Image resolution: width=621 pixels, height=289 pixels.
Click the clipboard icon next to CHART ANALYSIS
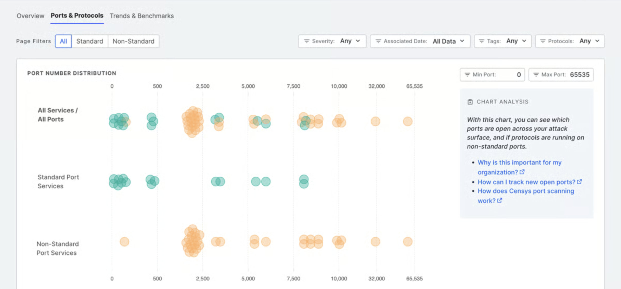[470, 101]
